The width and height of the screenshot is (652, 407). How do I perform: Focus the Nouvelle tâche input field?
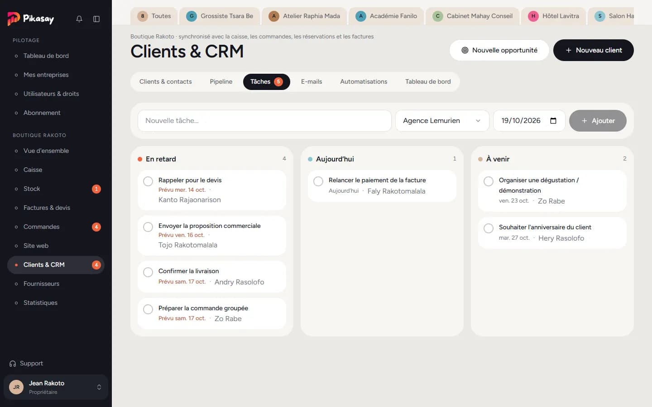264,121
